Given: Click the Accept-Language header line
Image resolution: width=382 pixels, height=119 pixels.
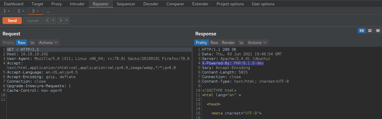Looking at the screenshot, I should [x=42, y=72].
